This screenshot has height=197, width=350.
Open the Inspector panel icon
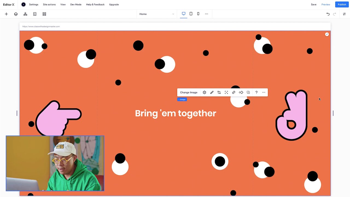coord(344,14)
